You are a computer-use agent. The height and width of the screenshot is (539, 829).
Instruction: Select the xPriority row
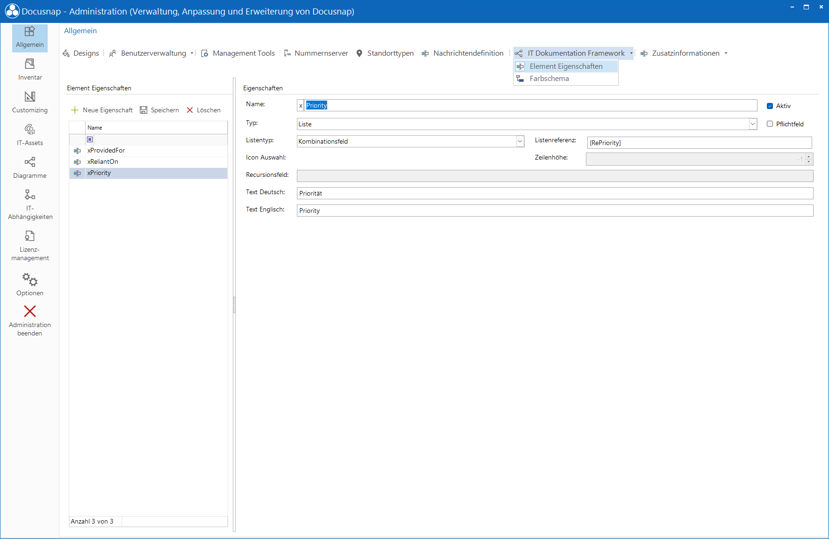(148, 173)
